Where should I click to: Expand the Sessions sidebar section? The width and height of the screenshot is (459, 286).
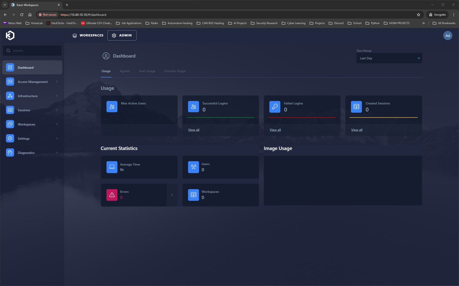point(57,110)
